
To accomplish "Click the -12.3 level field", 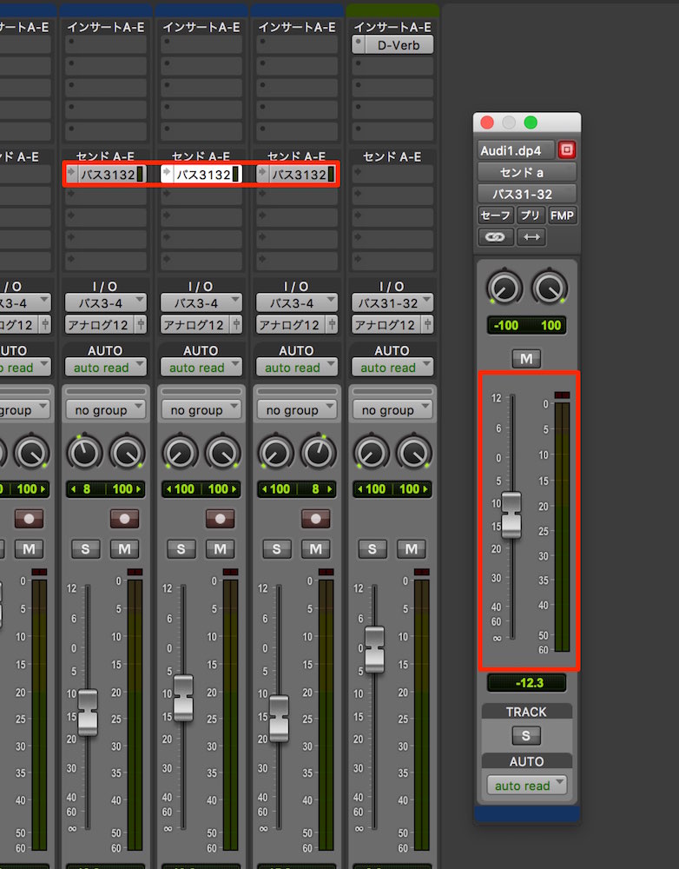I will 527,683.
